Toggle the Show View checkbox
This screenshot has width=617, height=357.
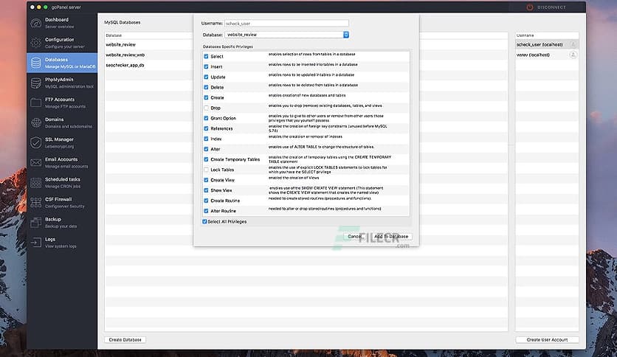pyautogui.click(x=206, y=190)
